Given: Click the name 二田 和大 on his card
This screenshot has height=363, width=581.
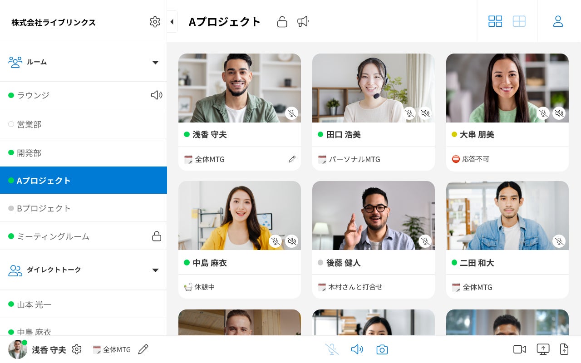Looking at the screenshot, I should coord(477,263).
